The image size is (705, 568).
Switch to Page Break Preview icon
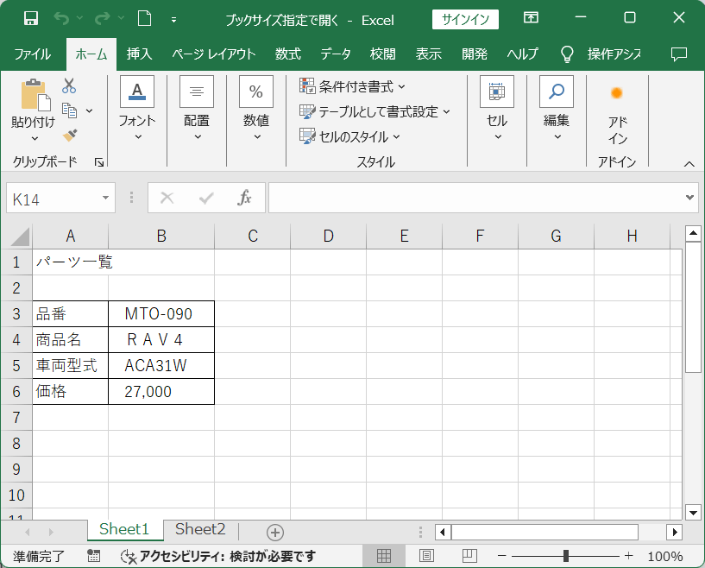469,556
